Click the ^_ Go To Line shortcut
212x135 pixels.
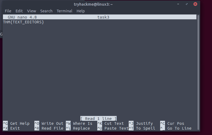176,128
